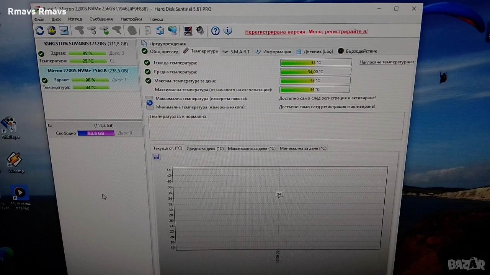Click the monitor icon in the toolbar
This screenshot has width=490, height=275.
pyautogui.click(x=188, y=31)
